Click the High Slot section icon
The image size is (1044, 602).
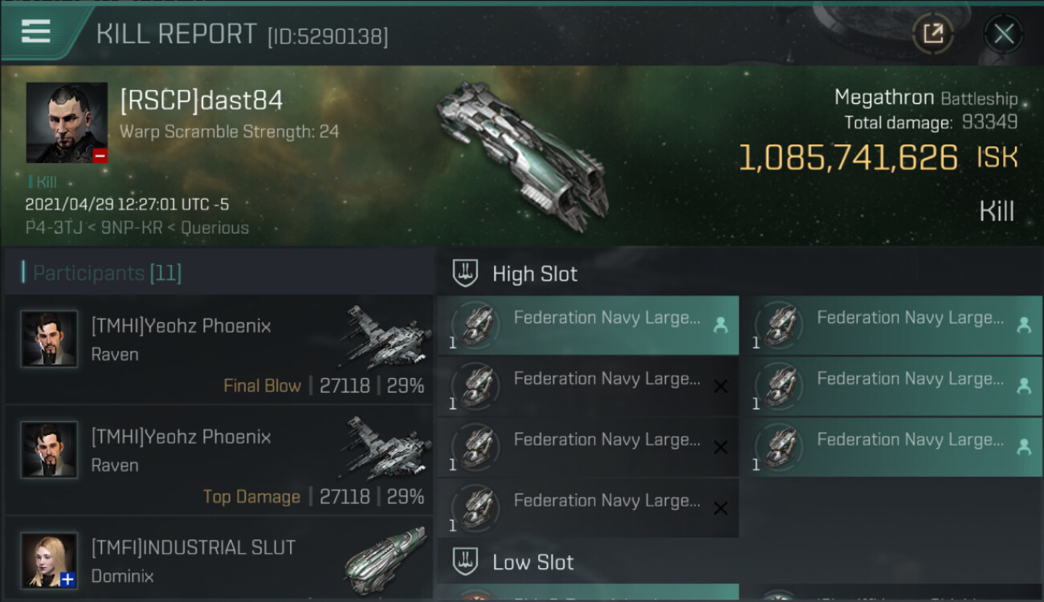pyautogui.click(x=465, y=274)
